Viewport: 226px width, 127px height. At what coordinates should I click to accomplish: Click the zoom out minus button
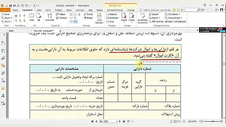click(x=202, y=122)
